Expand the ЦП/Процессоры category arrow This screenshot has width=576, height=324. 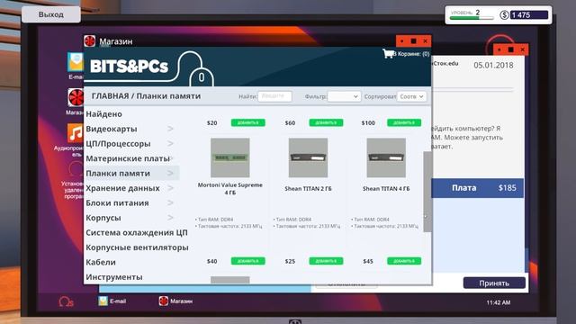pos(170,144)
